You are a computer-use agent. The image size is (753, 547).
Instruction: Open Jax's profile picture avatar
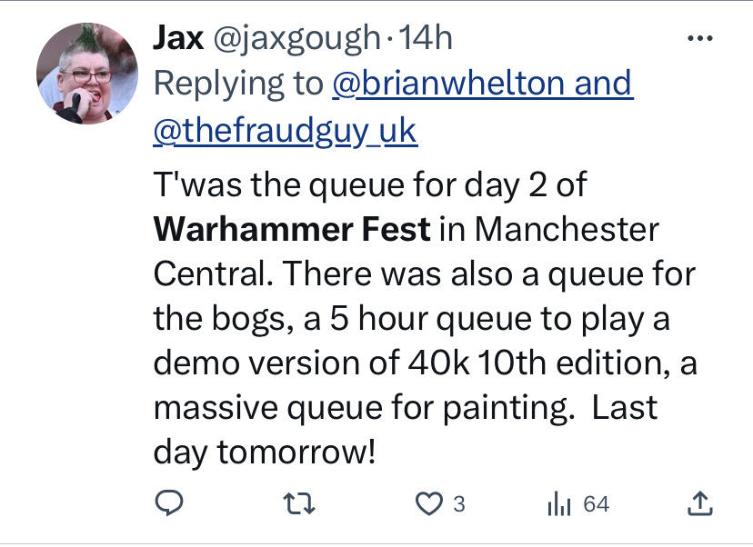(x=86, y=74)
